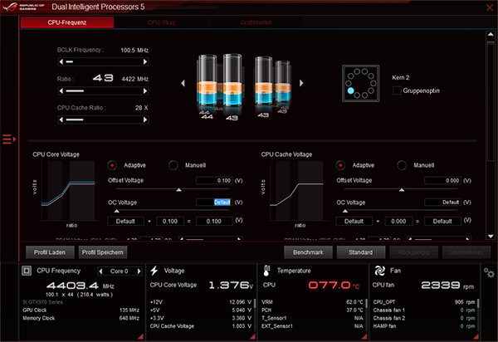Select Adaptive for CPU Core Voltage
The width and height of the screenshot is (498, 342).
click(112, 165)
